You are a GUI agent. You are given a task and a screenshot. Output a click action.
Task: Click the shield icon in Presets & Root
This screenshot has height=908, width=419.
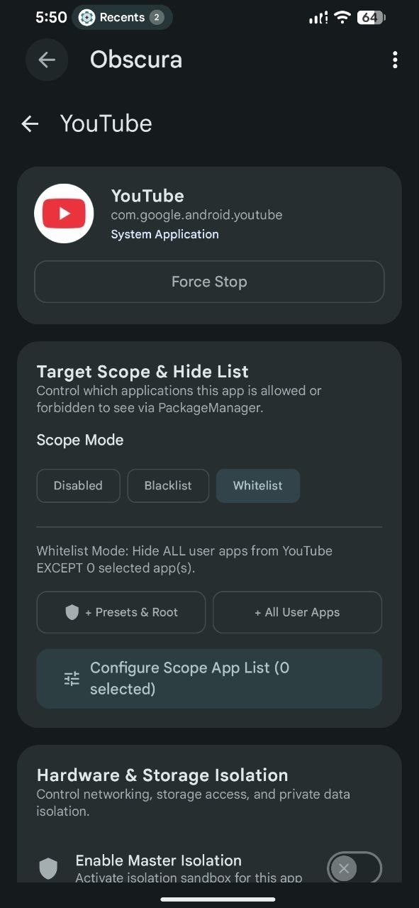tap(72, 612)
